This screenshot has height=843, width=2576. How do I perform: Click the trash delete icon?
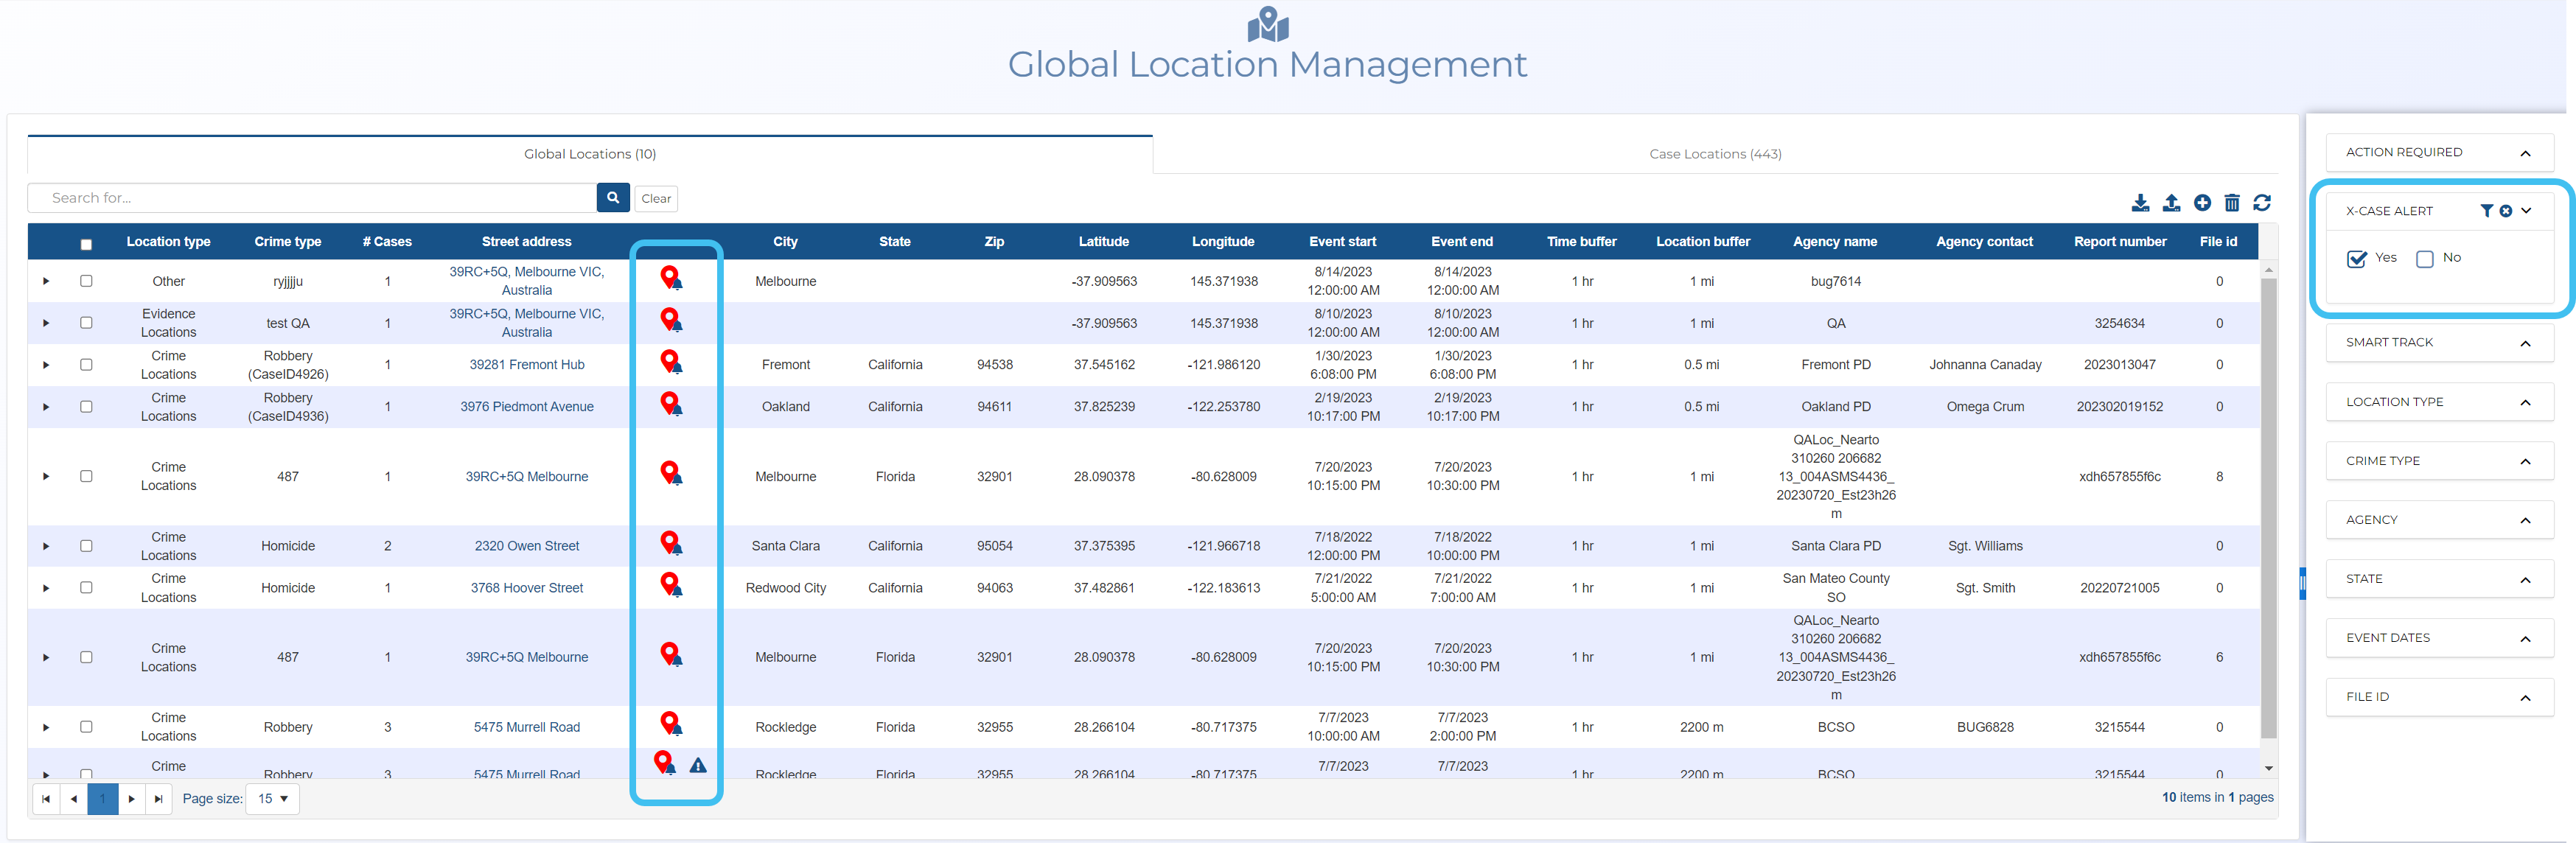(2231, 203)
